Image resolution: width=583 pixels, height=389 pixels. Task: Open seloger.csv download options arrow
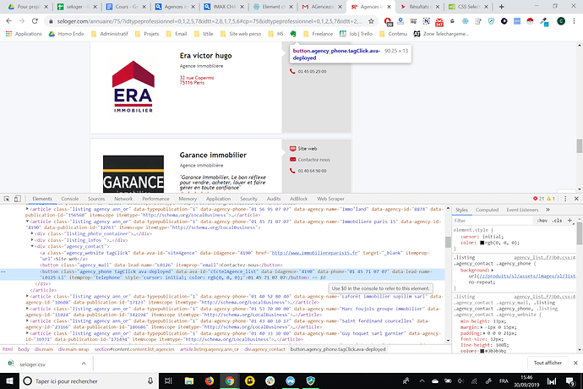pos(84,364)
